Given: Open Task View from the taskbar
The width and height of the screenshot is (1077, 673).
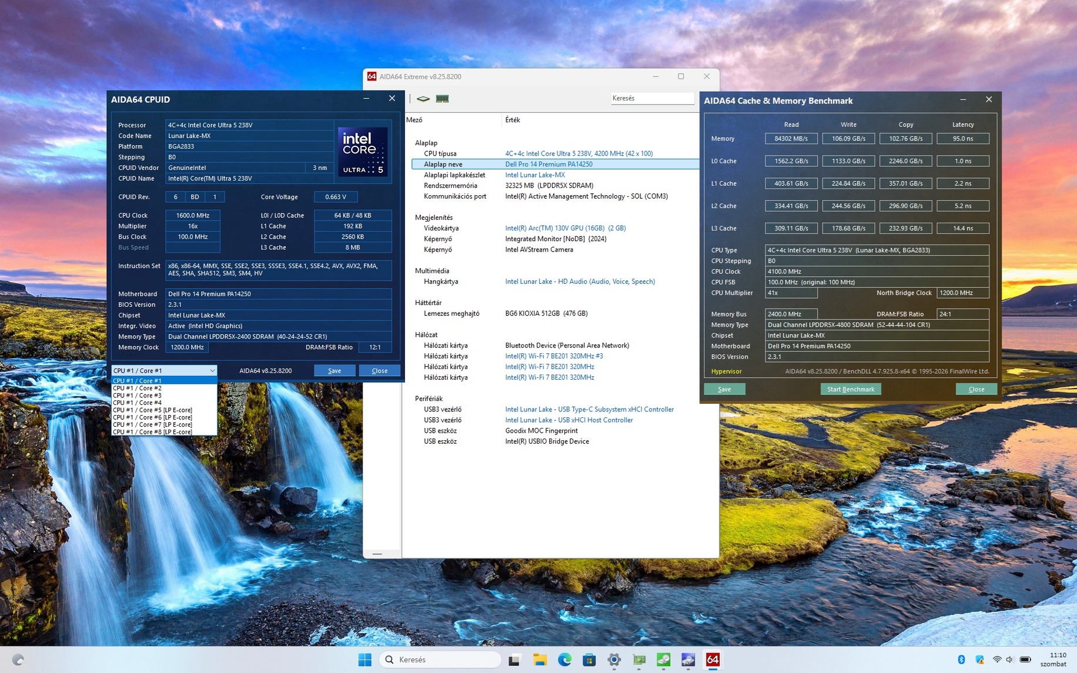Looking at the screenshot, I should click(514, 659).
